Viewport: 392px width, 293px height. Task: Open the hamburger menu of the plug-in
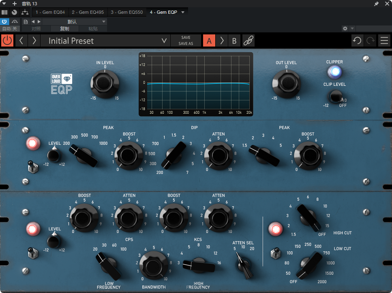tap(384, 40)
